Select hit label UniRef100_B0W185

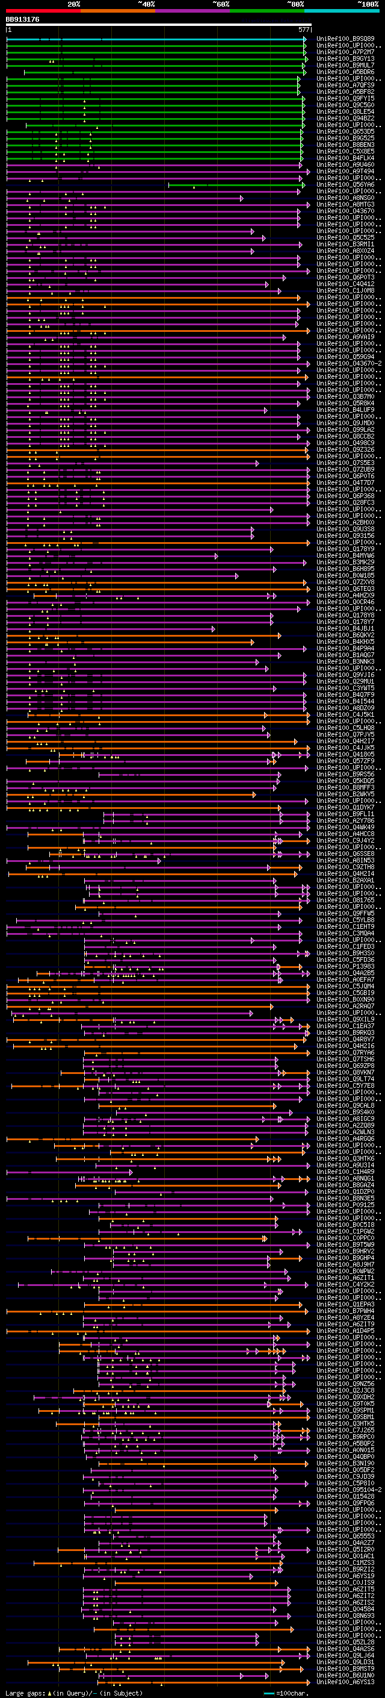[345, 576]
